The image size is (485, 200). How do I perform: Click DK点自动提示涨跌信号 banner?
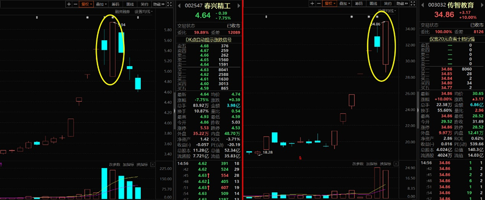pyautogui.click(x=209, y=40)
